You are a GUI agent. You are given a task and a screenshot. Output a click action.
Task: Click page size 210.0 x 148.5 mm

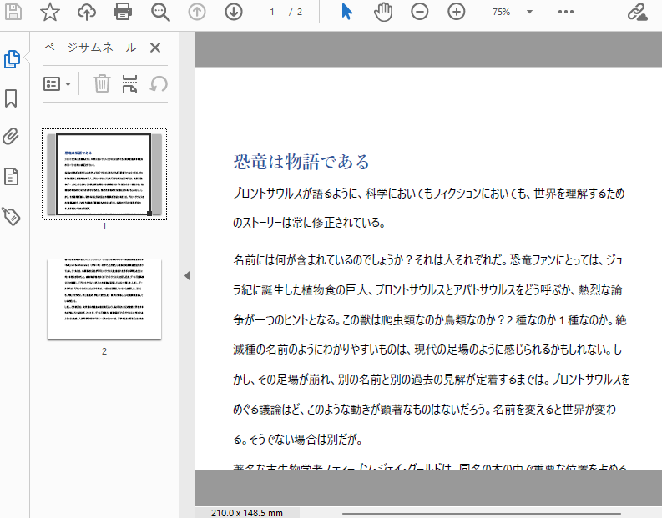[247, 513]
